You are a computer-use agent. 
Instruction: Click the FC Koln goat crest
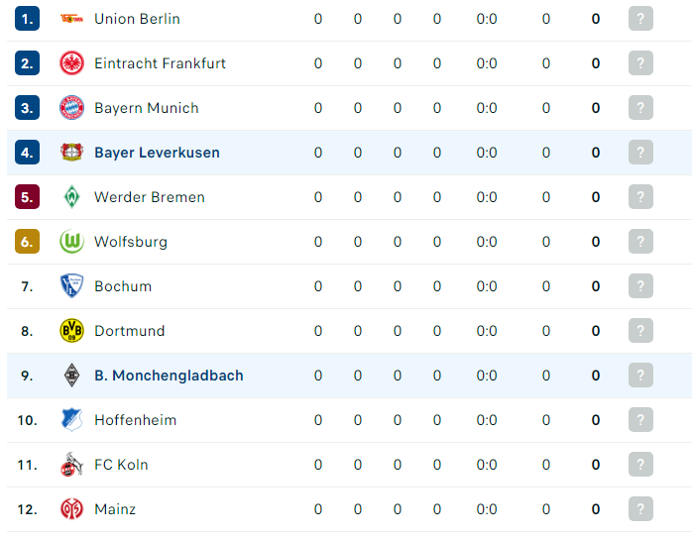[x=71, y=464]
